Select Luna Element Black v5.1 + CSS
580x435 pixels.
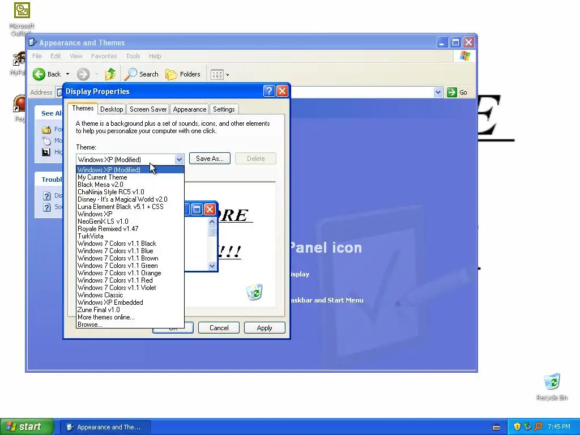tap(130, 207)
